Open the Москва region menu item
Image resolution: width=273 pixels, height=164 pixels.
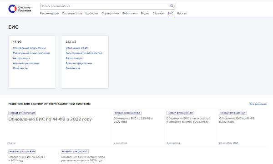[x=182, y=13]
